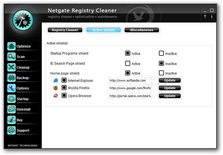Click the Internet Explorer browser icon
The width and height of the screenshot is (223, 155).
[56, 80]
